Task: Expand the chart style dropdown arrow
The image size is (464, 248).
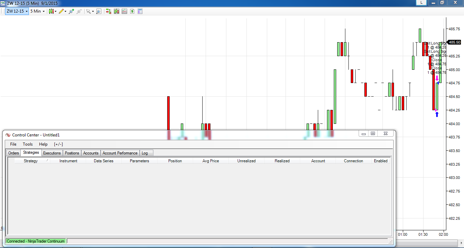Action: 56,11
